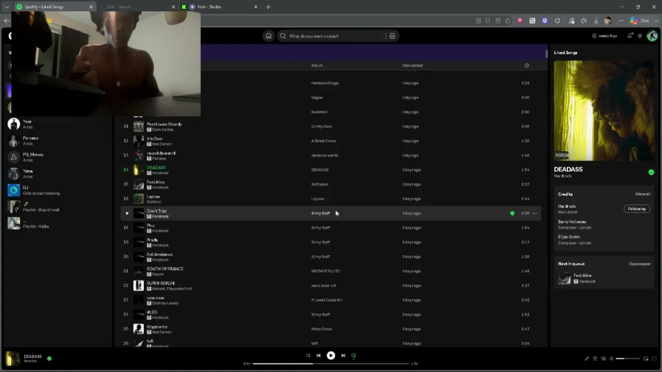Click the Twitch extension icon
This screenshot has width=662, height=372.
[x=545, y=21]
